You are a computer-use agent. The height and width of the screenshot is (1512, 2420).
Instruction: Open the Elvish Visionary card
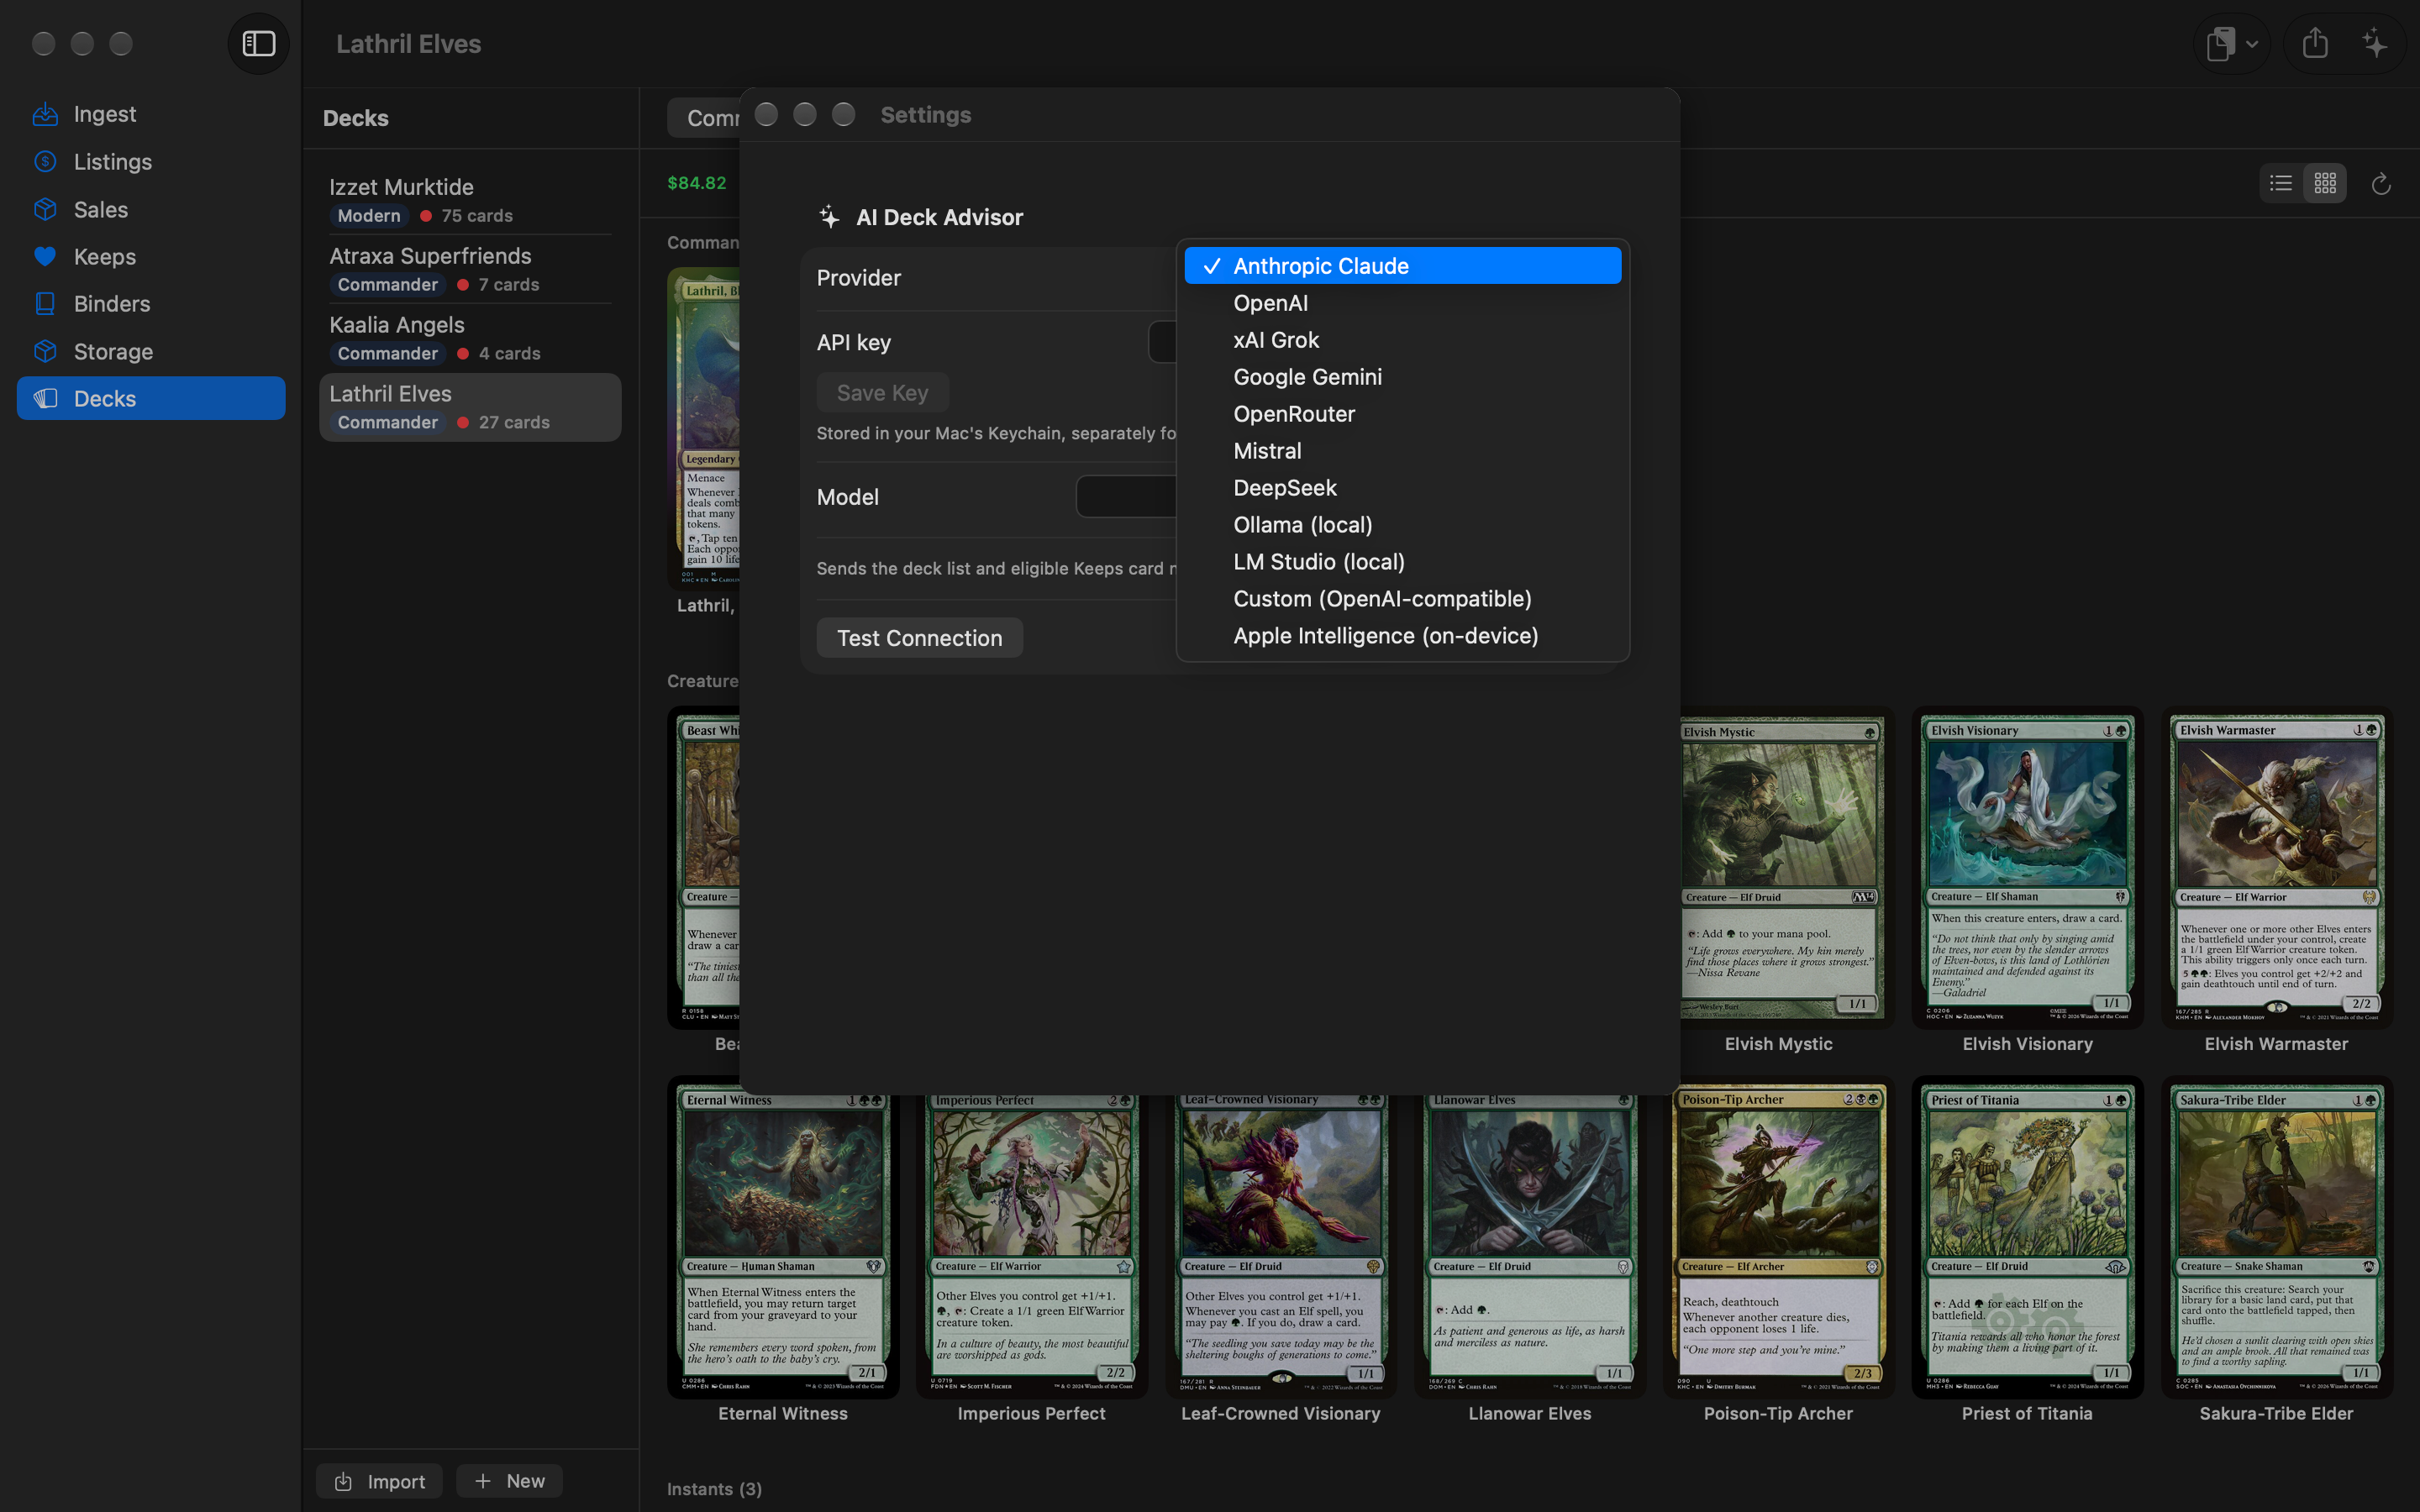coord(2027,868)
